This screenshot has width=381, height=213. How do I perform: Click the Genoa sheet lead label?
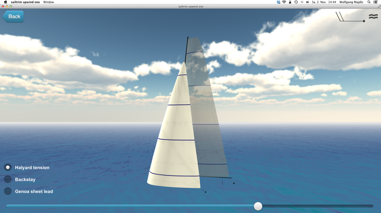pos(34,192)
